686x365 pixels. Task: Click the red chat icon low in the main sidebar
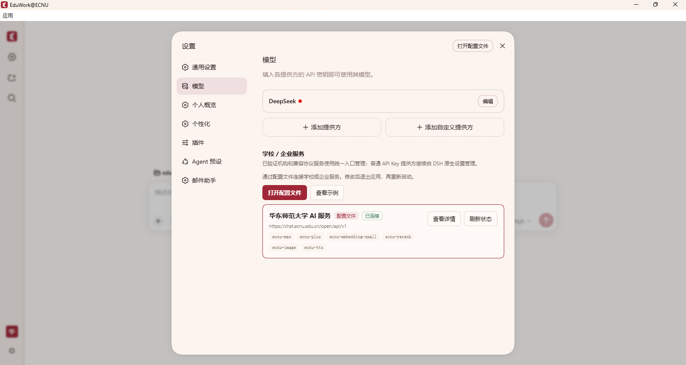[x=12, y=331]
